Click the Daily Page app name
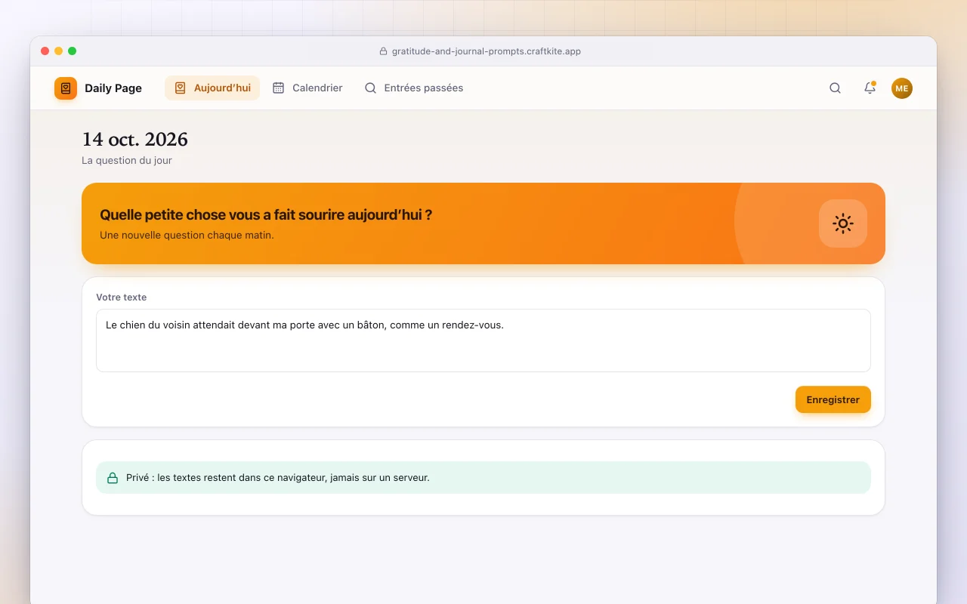Screen dimensions: 967x604 coord(113,88)
